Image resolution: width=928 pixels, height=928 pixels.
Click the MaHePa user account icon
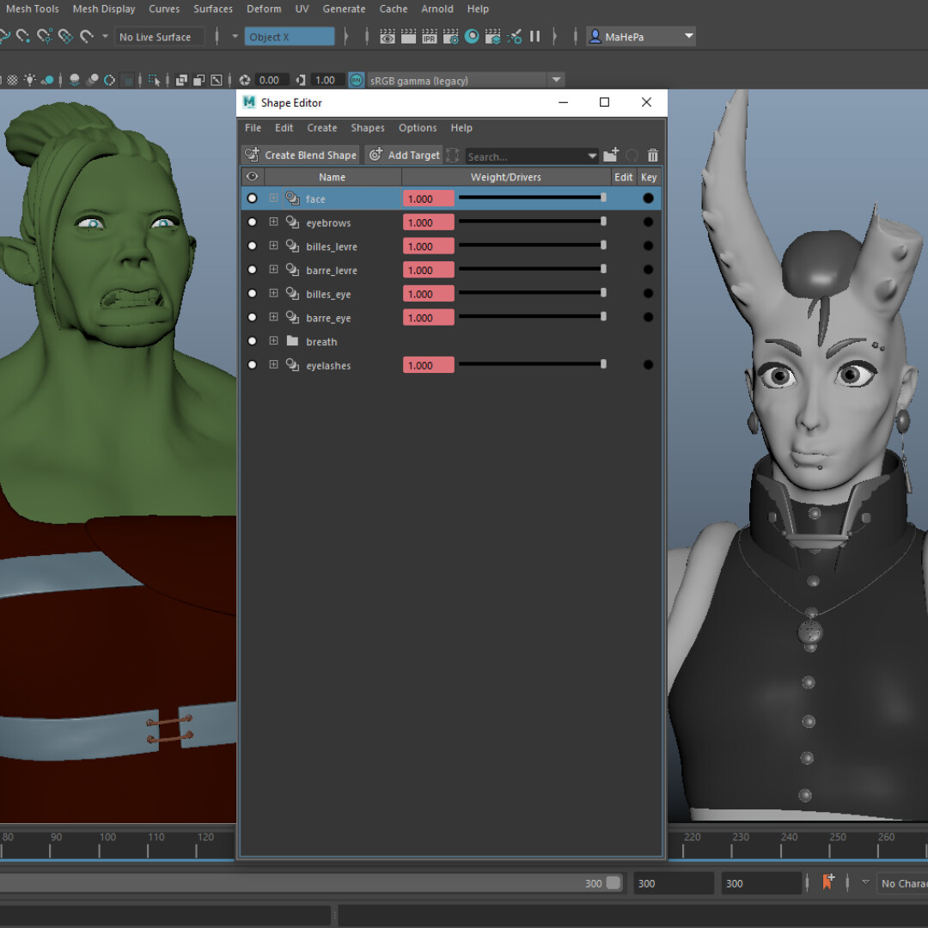point(595,36)
